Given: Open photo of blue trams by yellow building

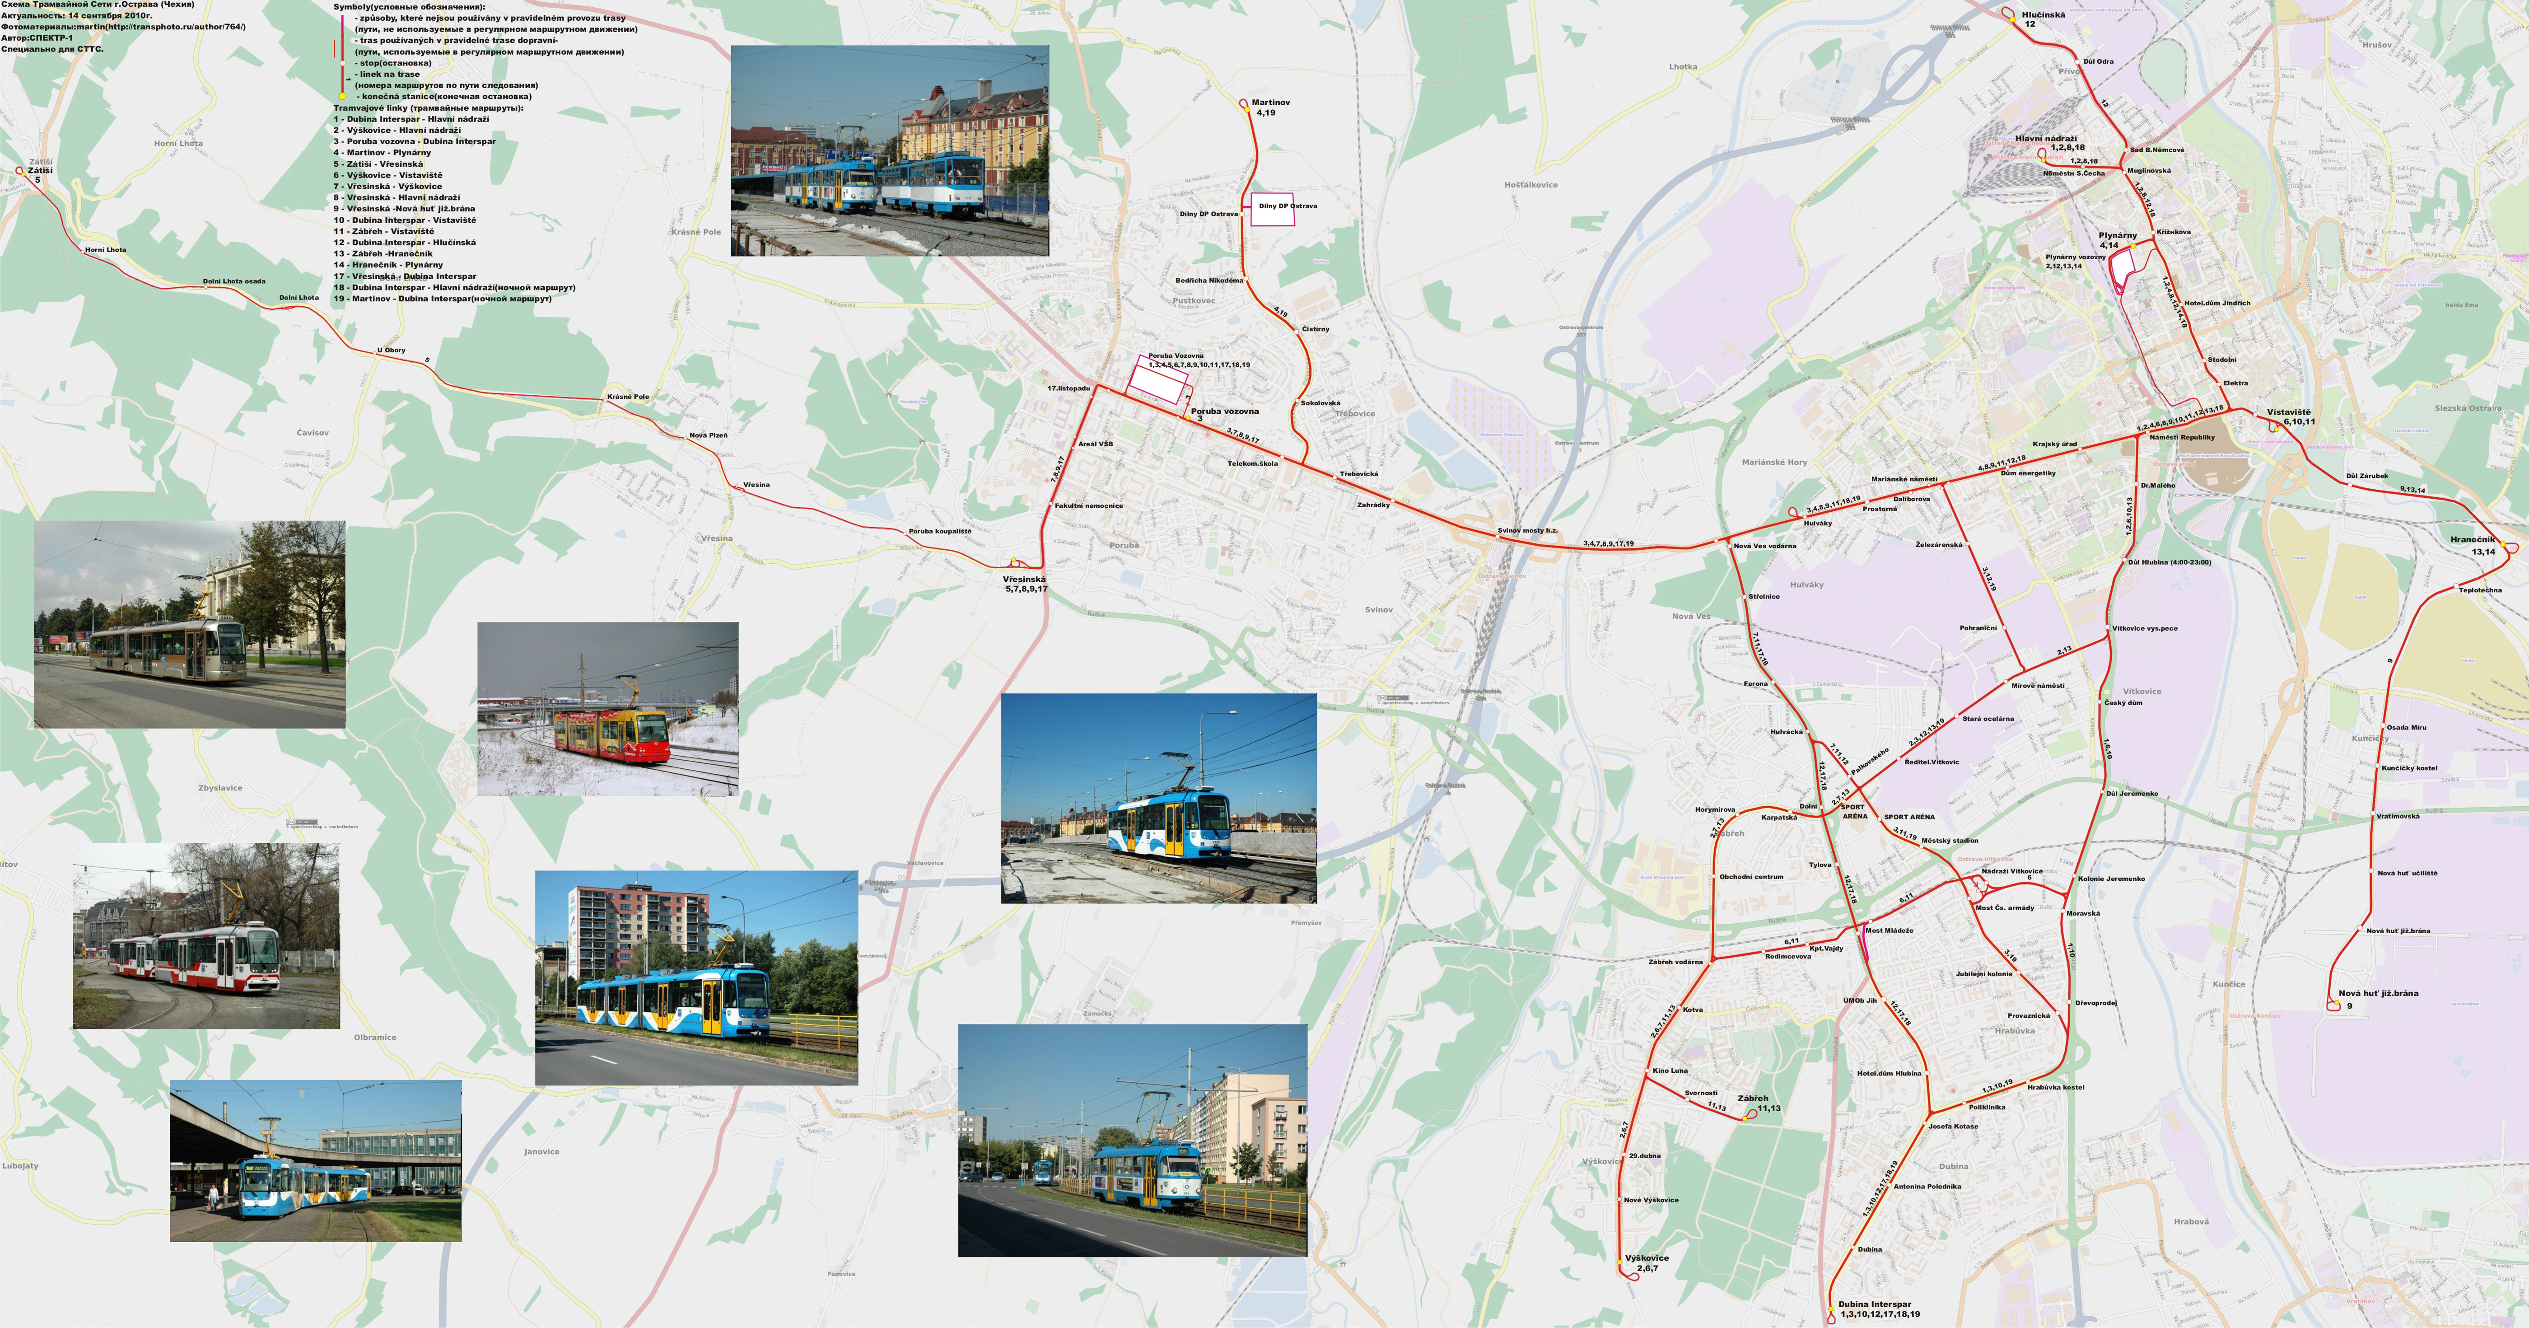Looking at the screenshot, I should (890, 150).
